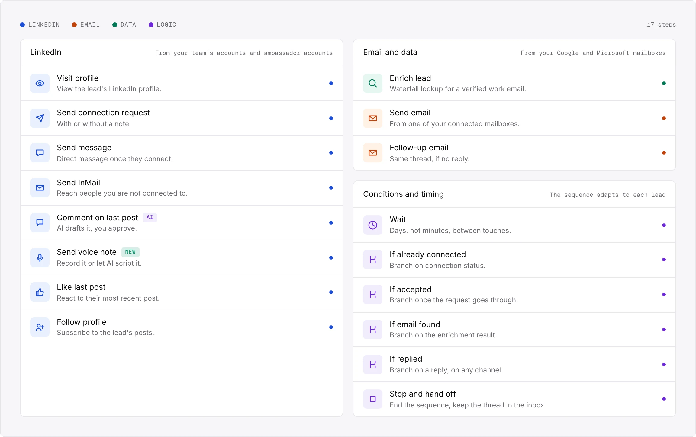Select the Follow profile step title
This screenshot has height=437, width=696.
tap(82, 322)
